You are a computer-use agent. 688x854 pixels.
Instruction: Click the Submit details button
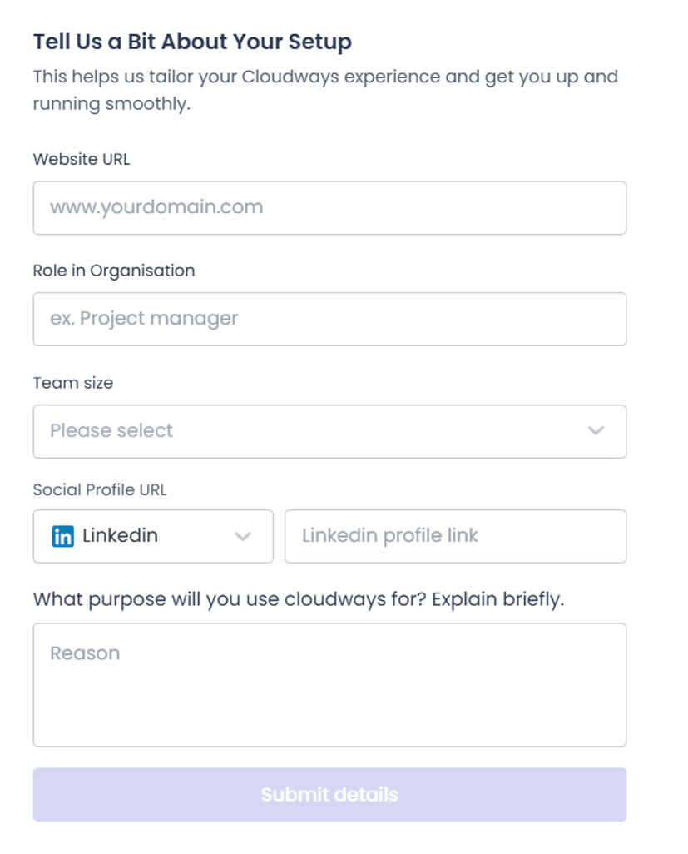click(x=329, y=795)
